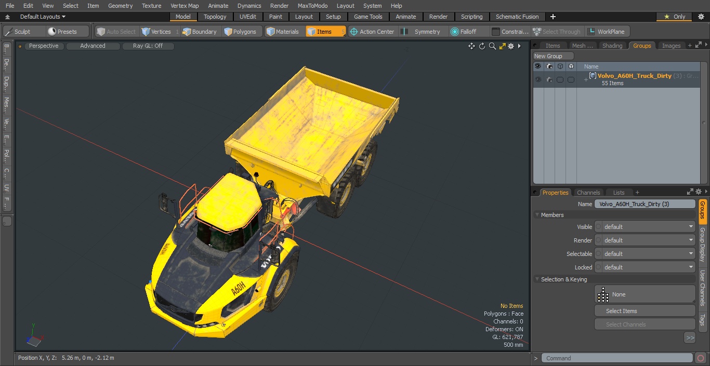Maximize the viewport with yellow arrows icon
The image size is (710, 366).
click(502, 46)
